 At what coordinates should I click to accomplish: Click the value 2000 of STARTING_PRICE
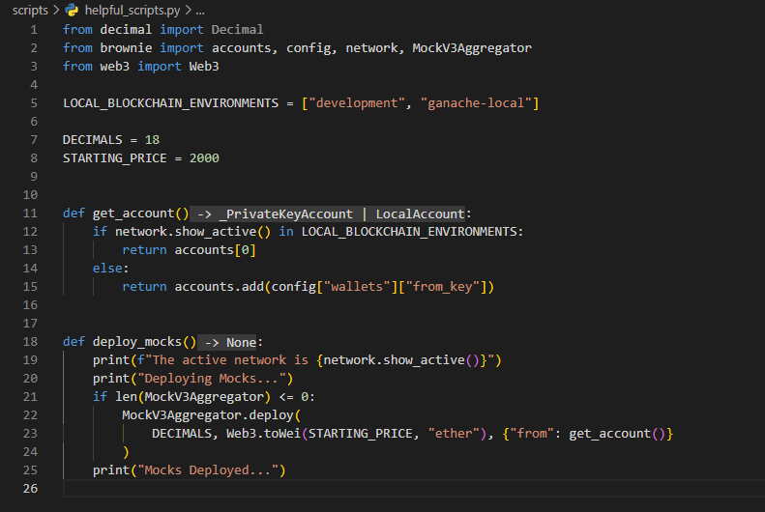[204, 158]
